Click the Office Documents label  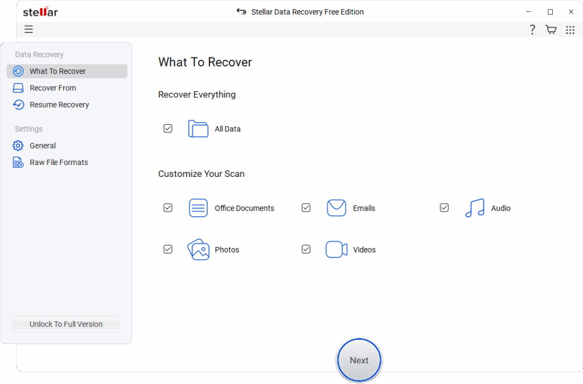[x=244, y=208]
